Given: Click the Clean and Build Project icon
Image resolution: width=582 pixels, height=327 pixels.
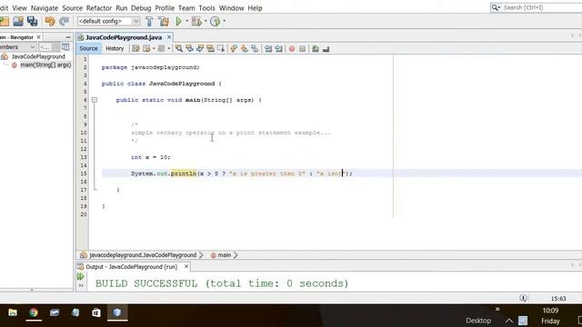Looking at the screenshot, I should (x=164, y=21).
